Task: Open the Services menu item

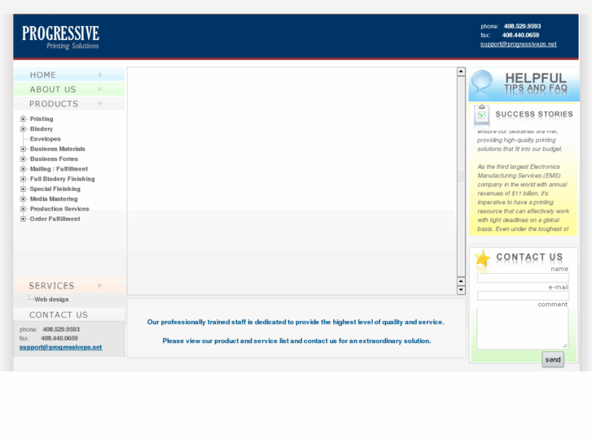Action: [69, 285]
